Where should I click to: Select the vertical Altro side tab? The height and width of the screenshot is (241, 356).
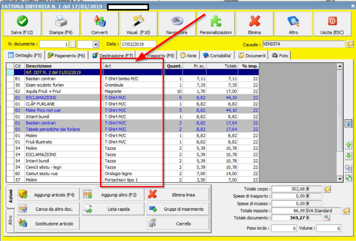10,220
